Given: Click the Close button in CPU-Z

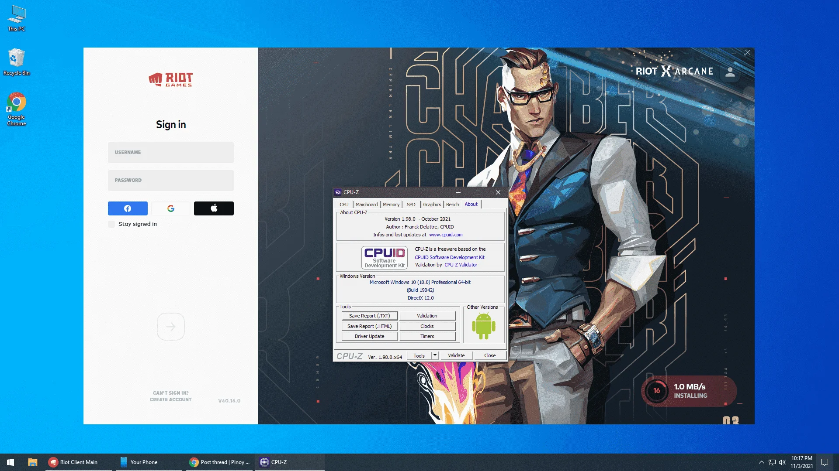Looking at the screenshot, I should (x=490, y=355).
